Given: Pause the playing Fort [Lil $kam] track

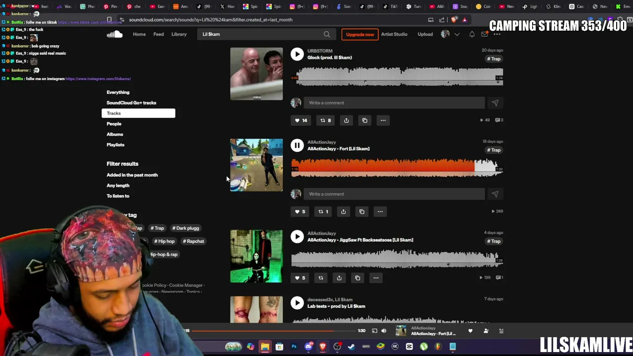Looking at the screenshot, I should pyautogui.click(x=297, y=145).
